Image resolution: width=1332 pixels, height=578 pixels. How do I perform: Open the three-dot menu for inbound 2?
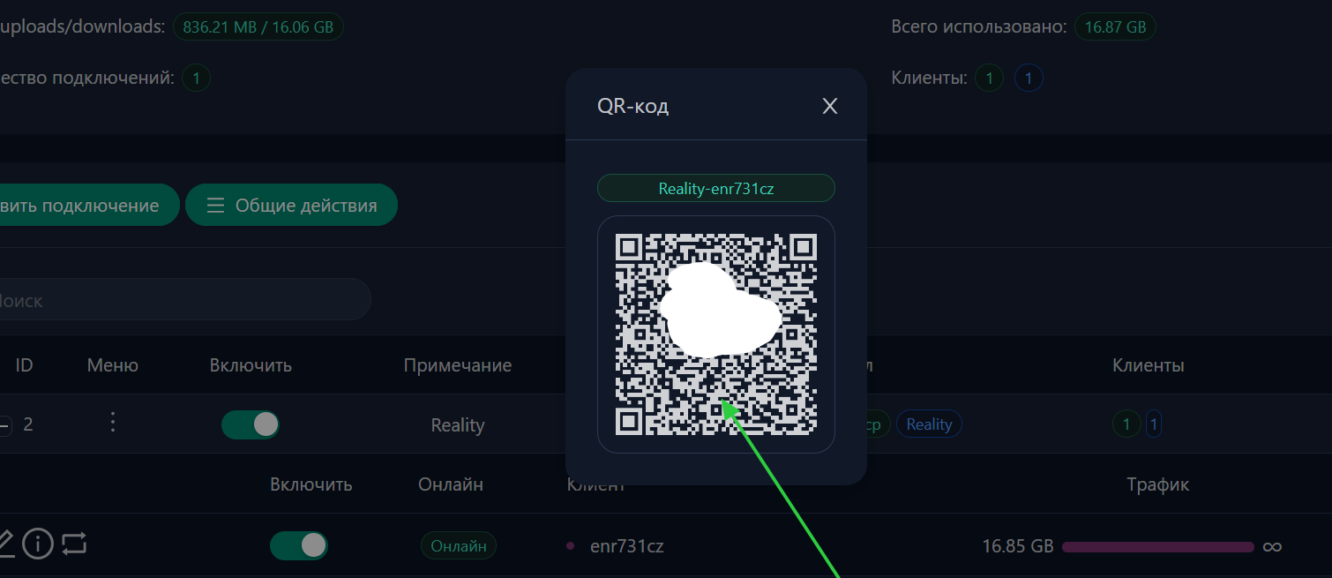(x=112, y=424)
